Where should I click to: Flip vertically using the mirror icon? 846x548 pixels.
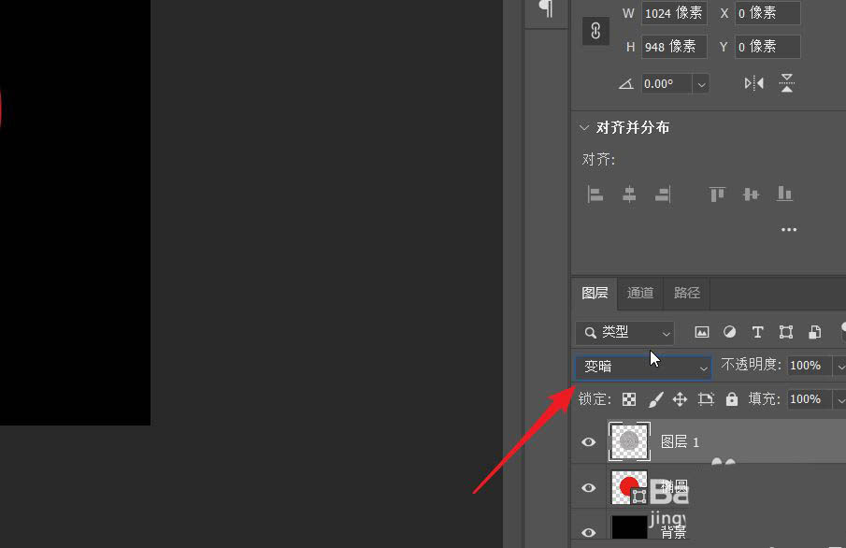point(787,83)
